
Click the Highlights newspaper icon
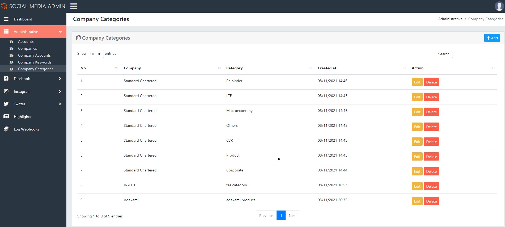[6, 116]
